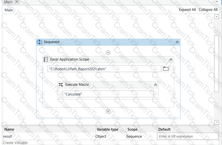Click the Sequence activity icon
Screen dimensions: 222x145
point(39,42)
